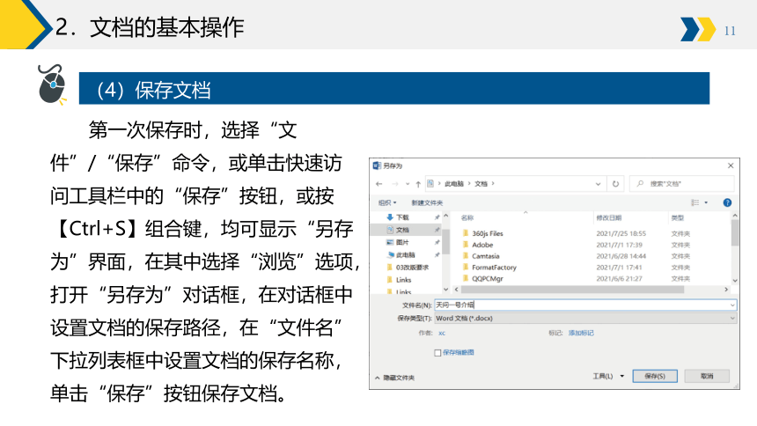757x426 pixels.
Task: Enable 保存缩略图 checkbox
Action: (437, 353)
